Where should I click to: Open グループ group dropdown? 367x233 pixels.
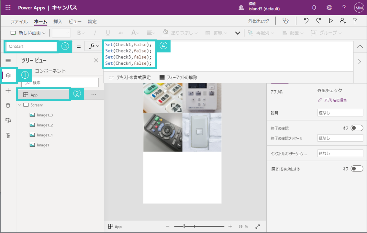[326, 33]
